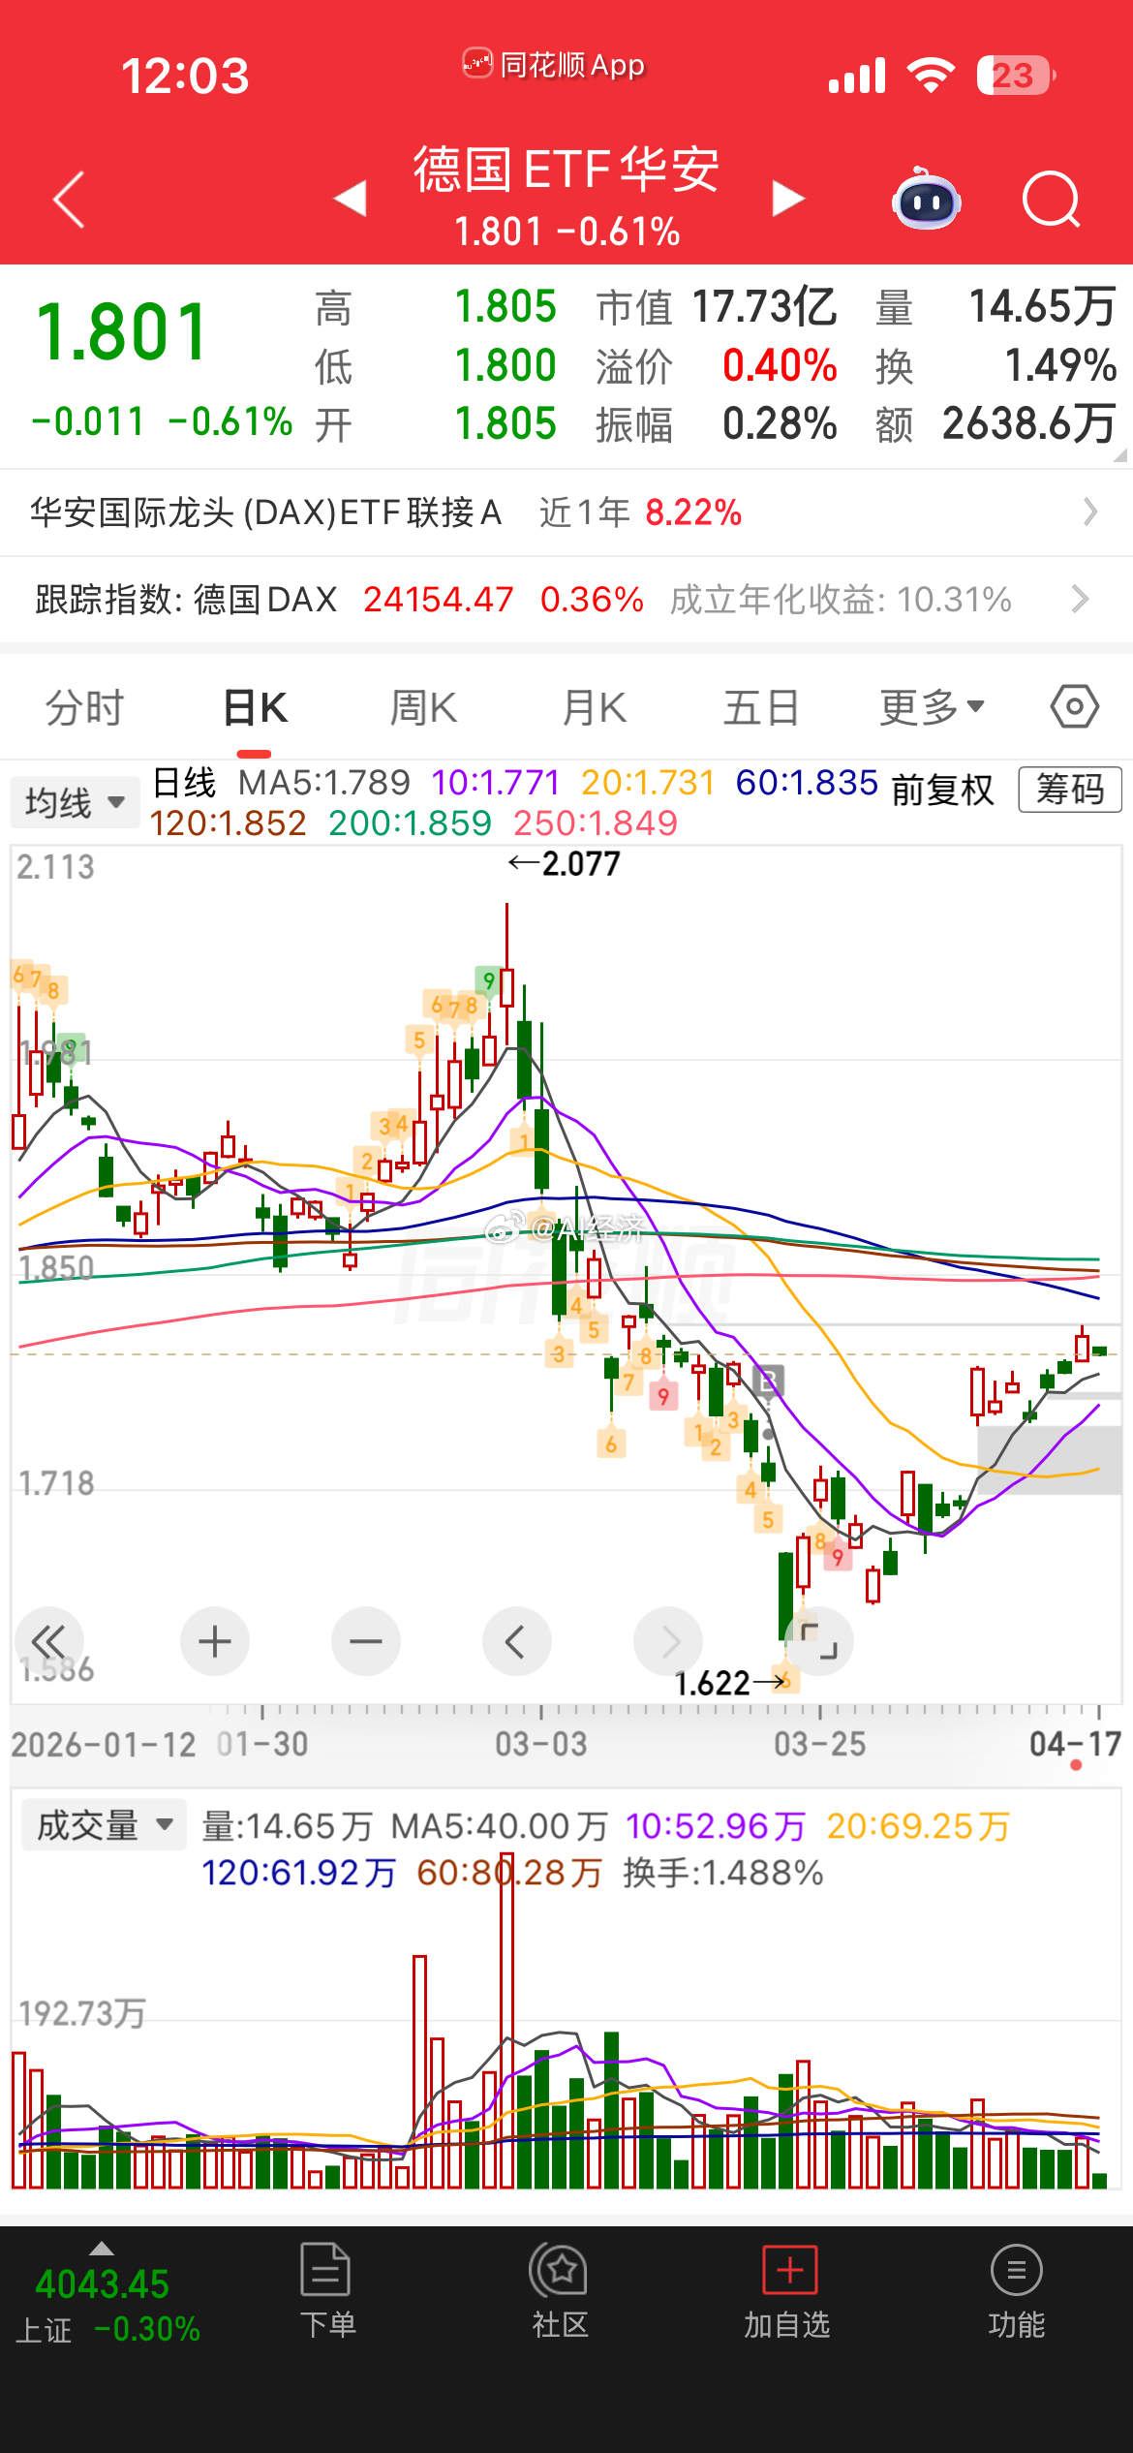Tap the 额 2638.6万 turnover value
This screenshot has height=2453, width=1133.
(1029, 423)
